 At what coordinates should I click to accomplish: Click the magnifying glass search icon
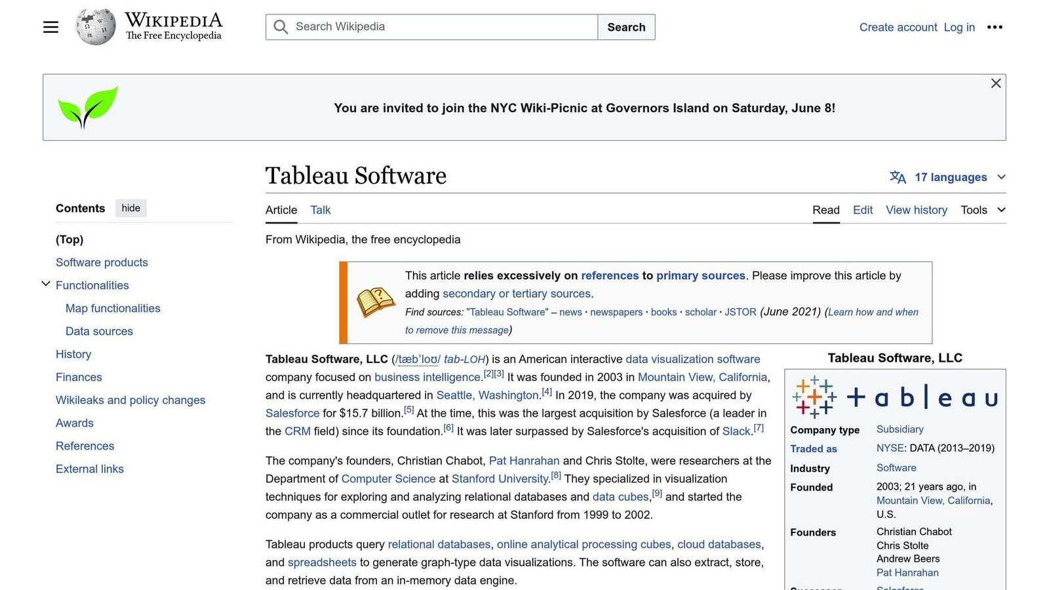(281, 27)
